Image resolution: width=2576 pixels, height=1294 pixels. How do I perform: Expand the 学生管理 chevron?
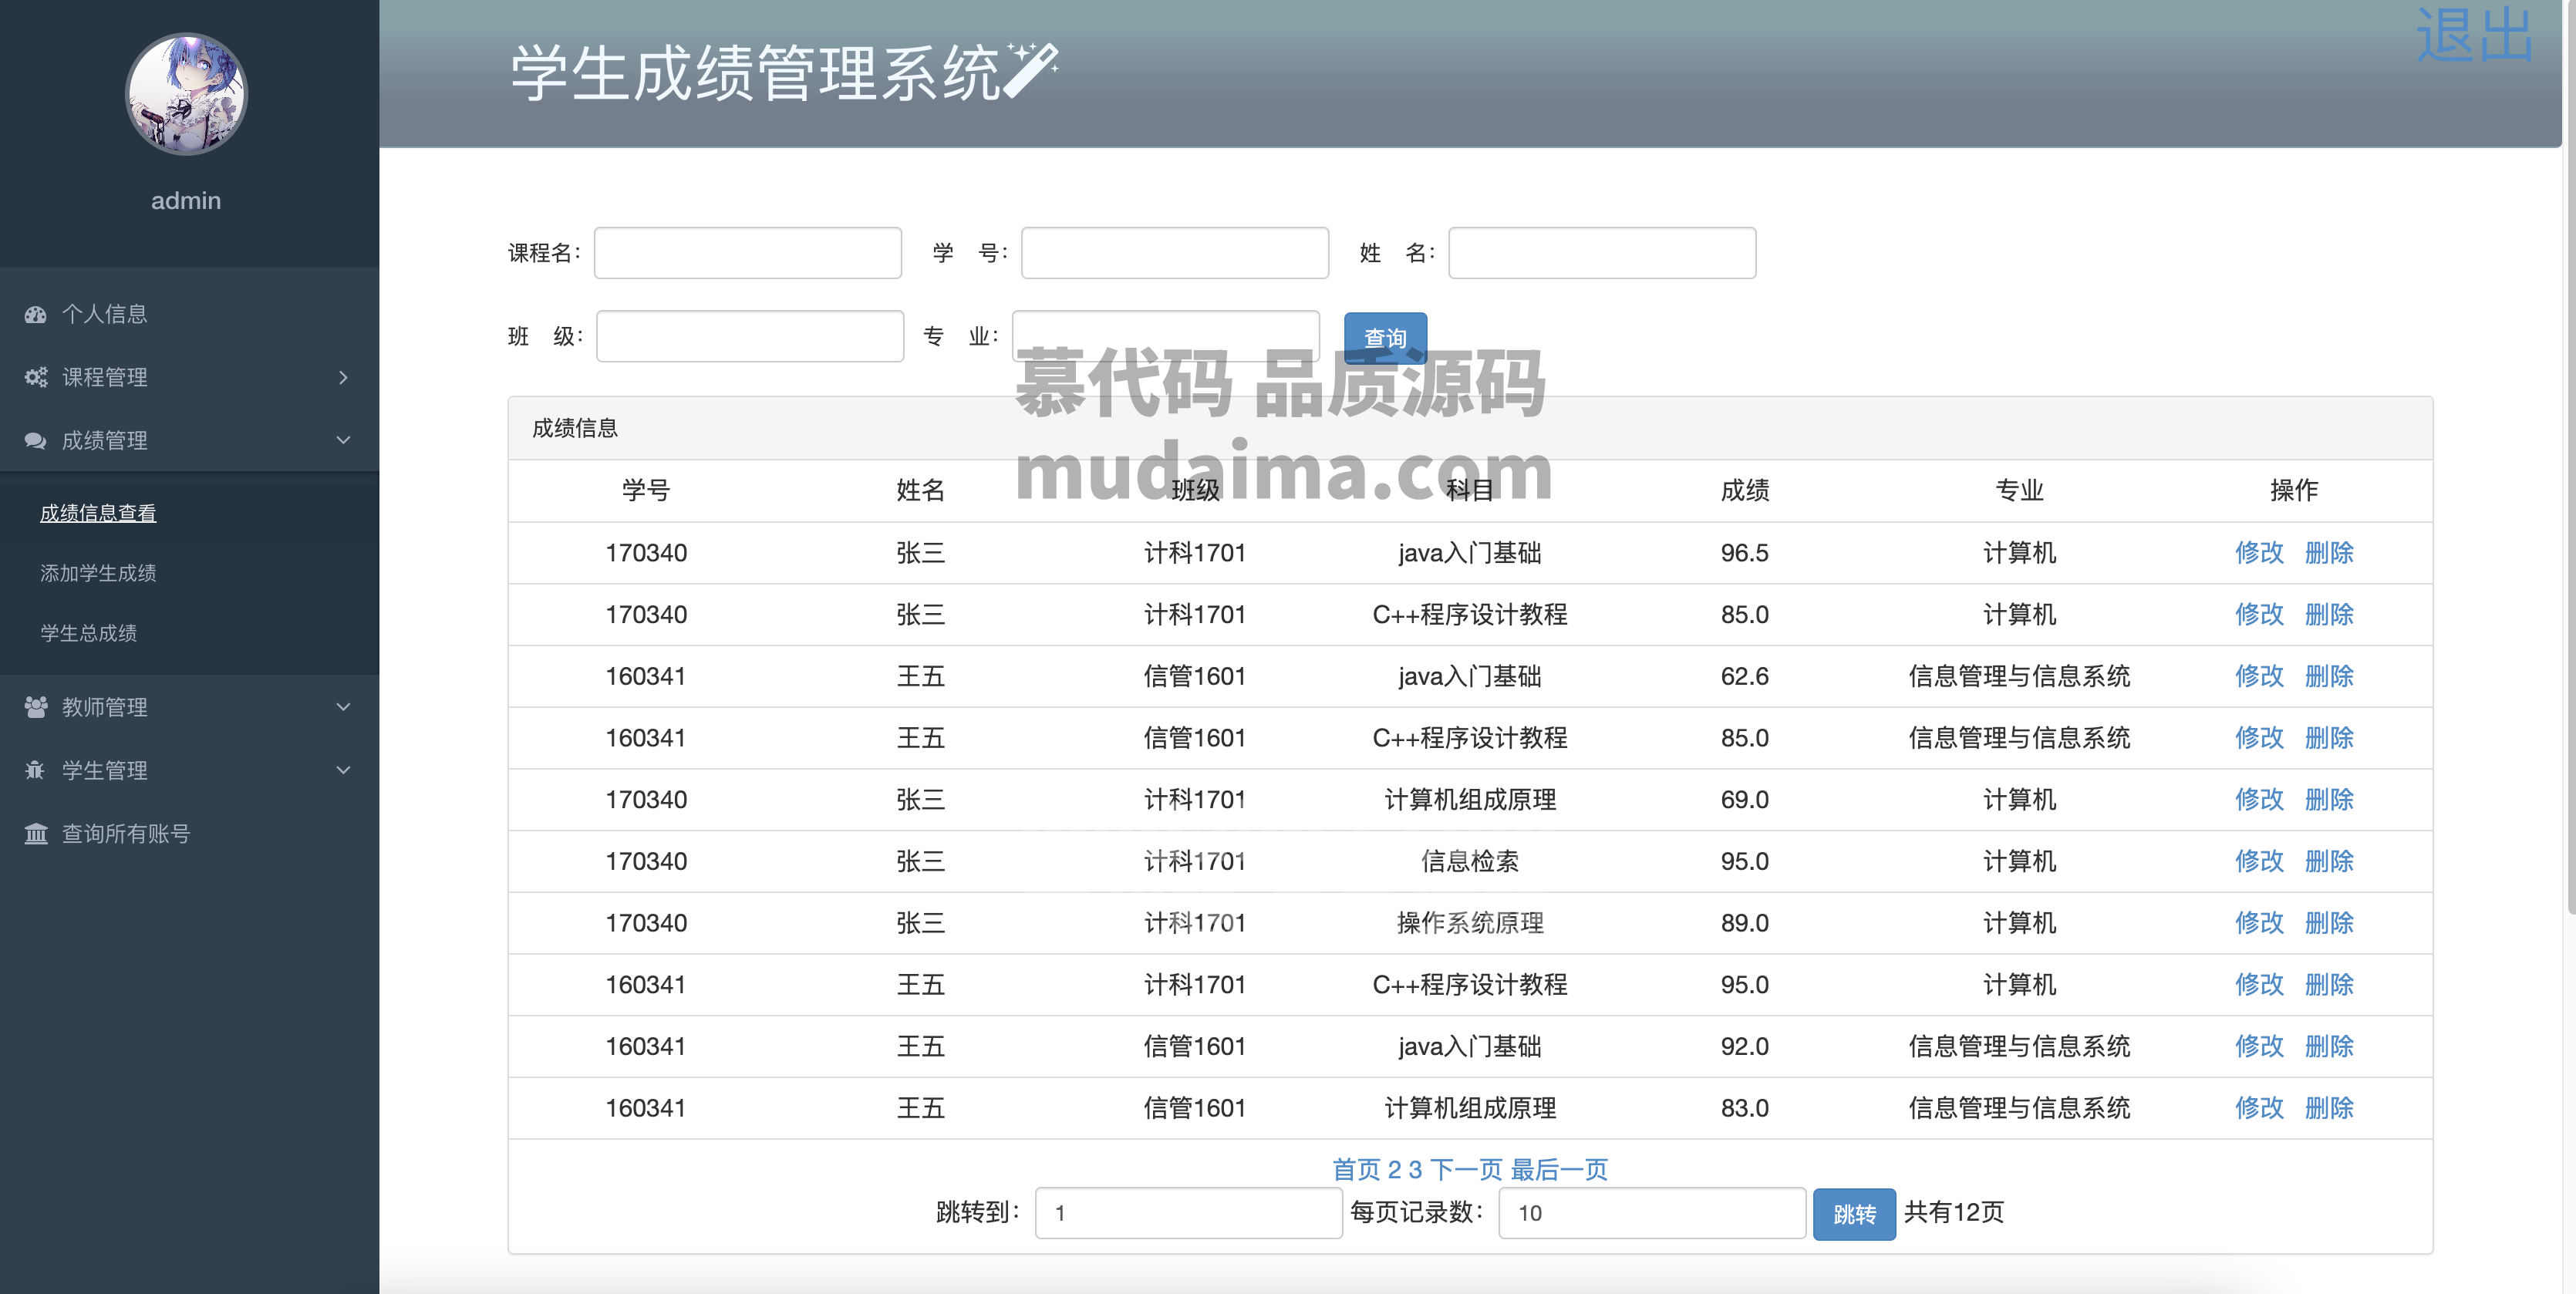tap(343, 770)
